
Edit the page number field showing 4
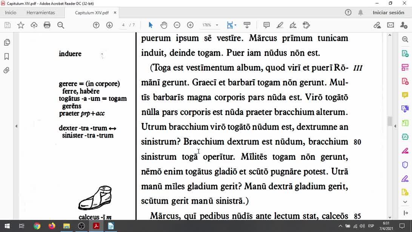coord(123,25)
